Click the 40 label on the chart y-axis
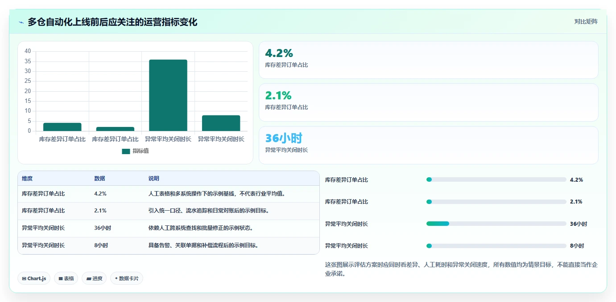Screen dimensions: 616x302 28,51
